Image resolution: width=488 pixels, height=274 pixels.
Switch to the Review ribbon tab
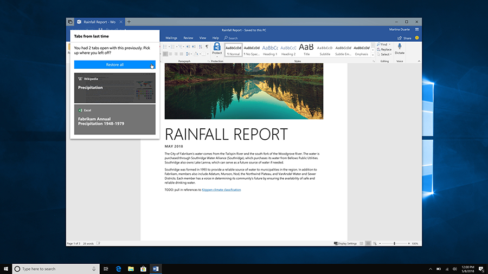pyautogui.click(x=188, y=38)
